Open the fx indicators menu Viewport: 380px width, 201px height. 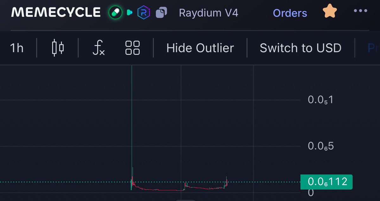point(98,48)
